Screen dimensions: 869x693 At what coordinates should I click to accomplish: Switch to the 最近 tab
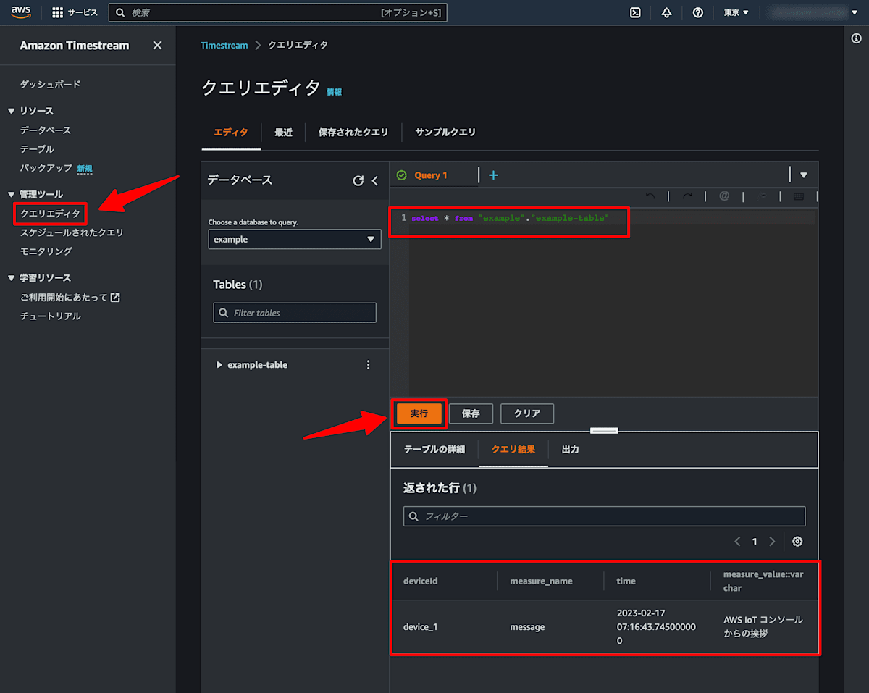tap(283, 133)
